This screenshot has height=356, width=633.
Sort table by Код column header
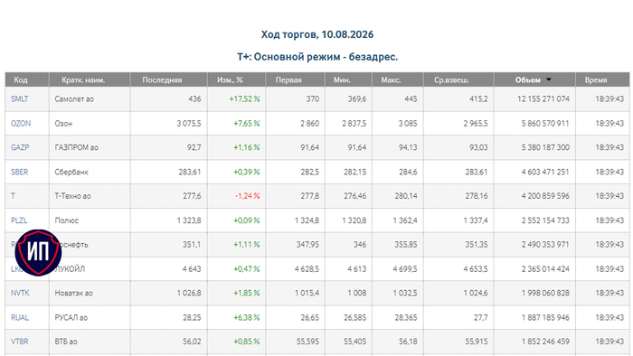point(21,80)
